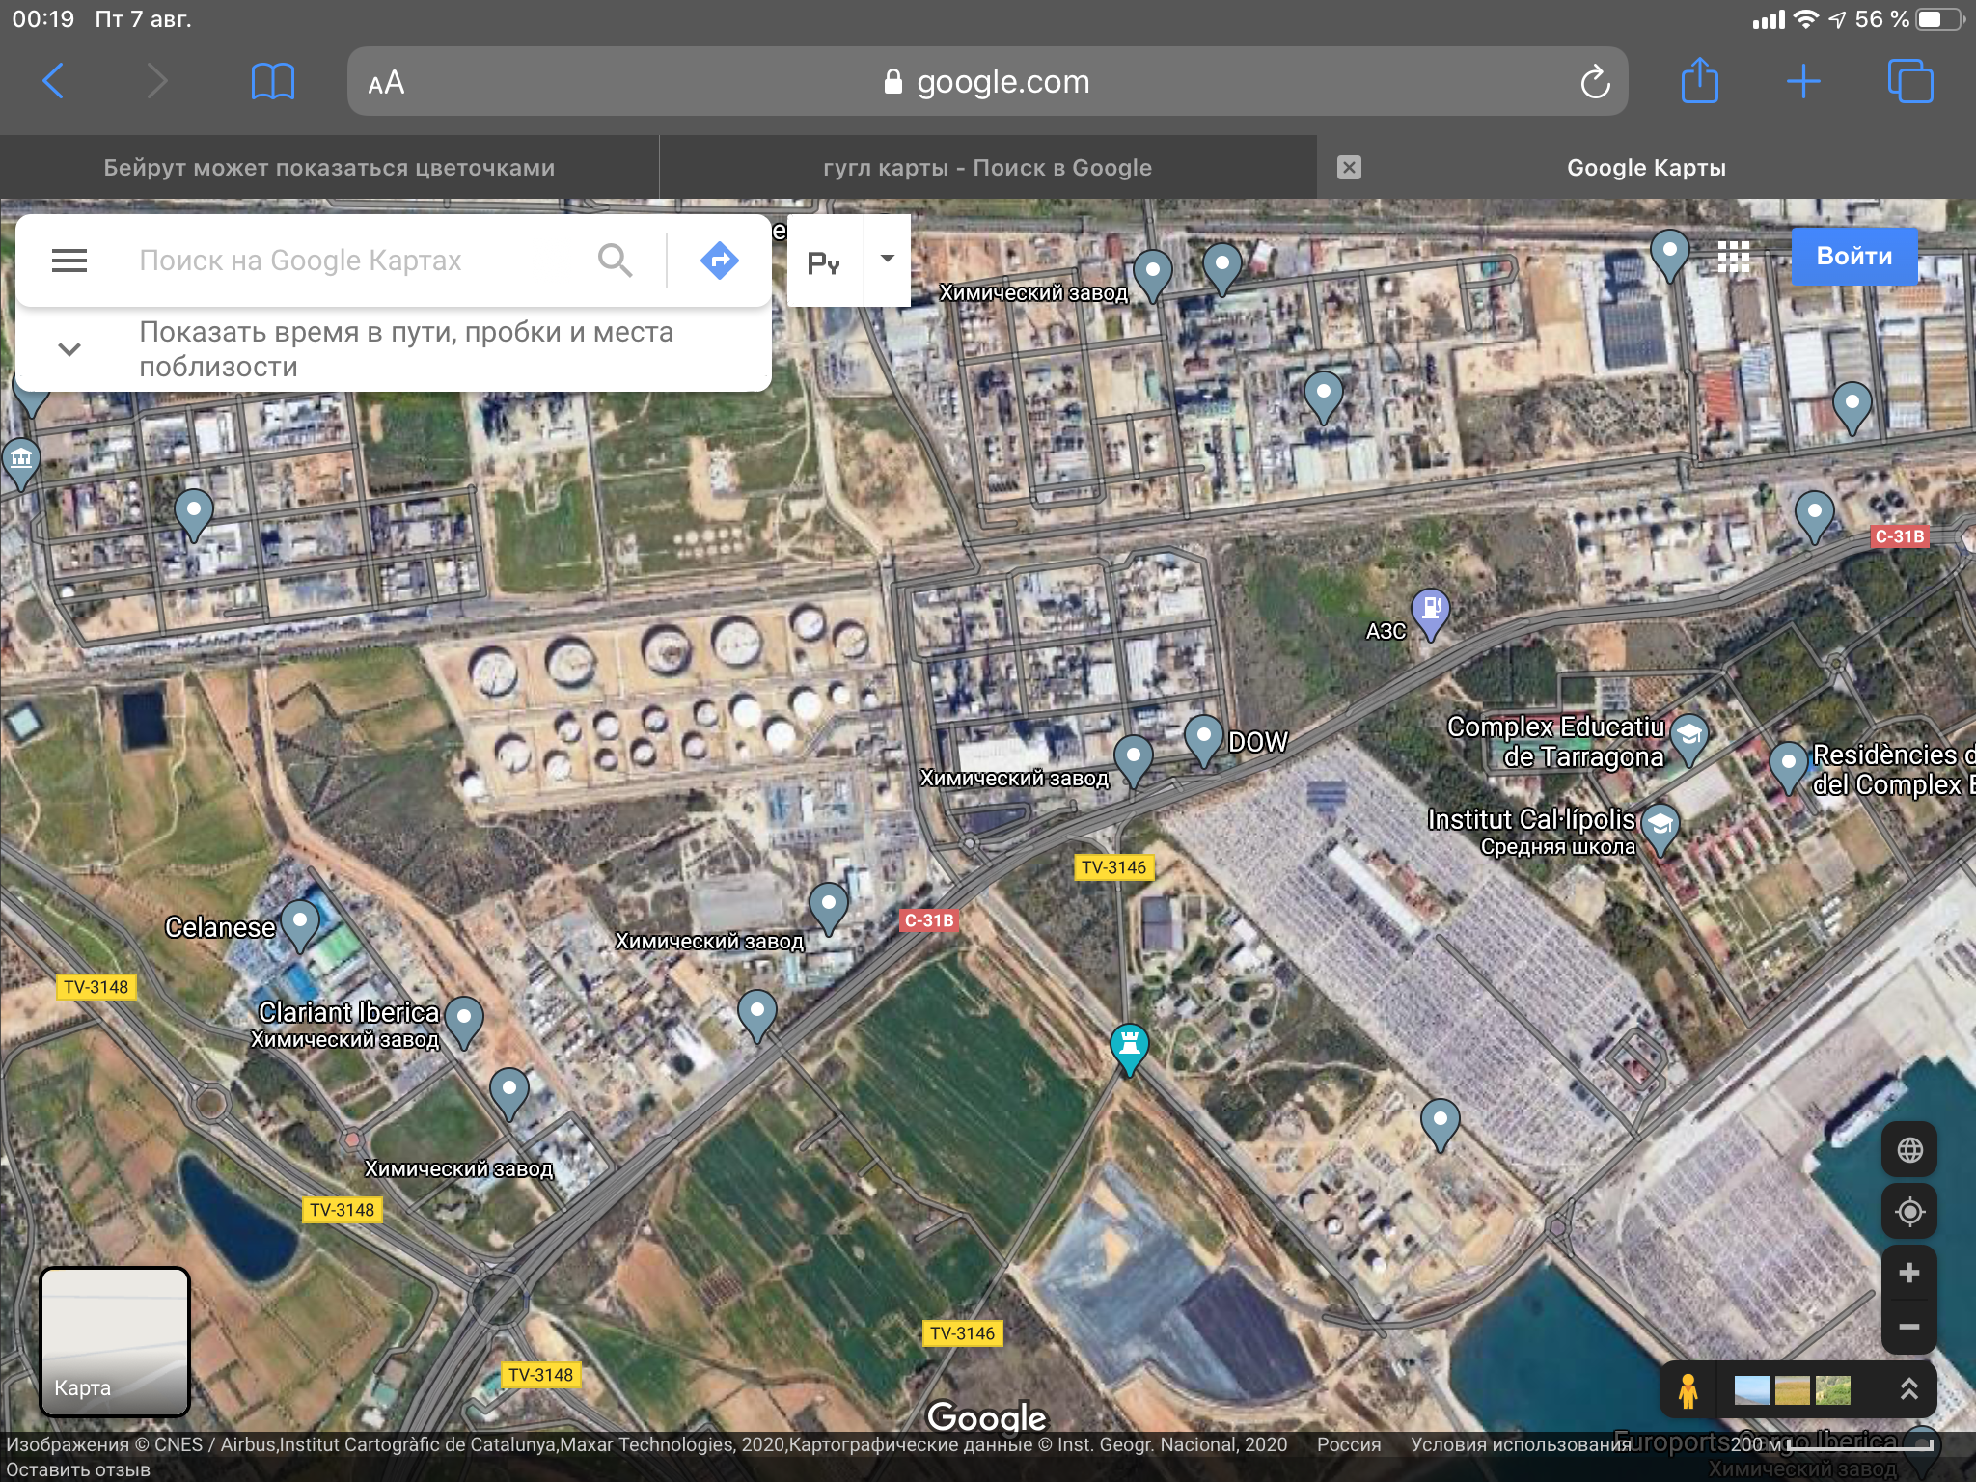Open input language dropdown arrow
Screen dimensions: 1976x1482
(887, 259)
